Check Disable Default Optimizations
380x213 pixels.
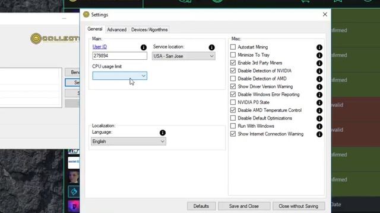tap(233, 118)
